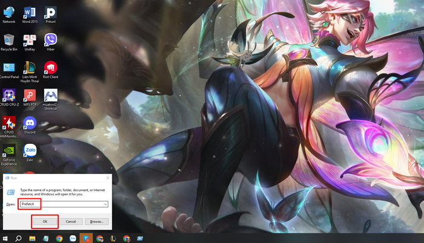The height and width of the screenshot is (243, 424).
Task: Open the Network desktop icon
Action: click(x=9, y=15)
